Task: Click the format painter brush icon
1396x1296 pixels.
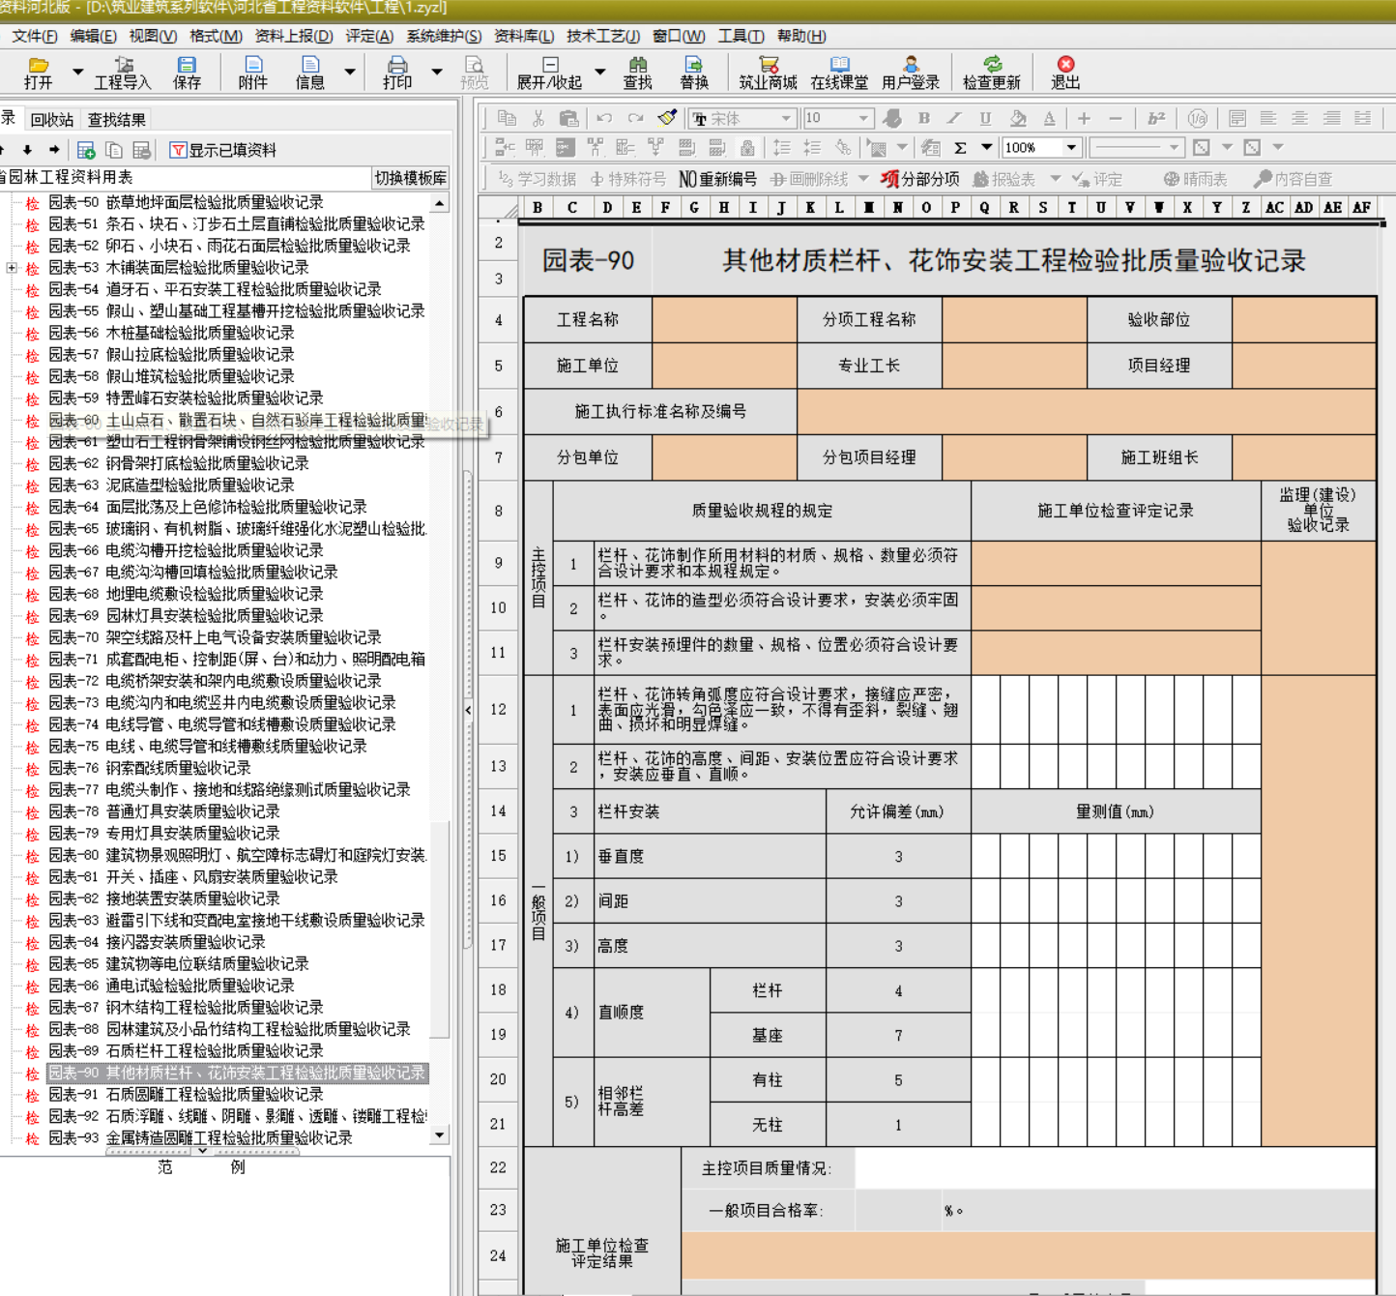Action: tap(667, 118)
